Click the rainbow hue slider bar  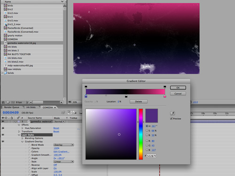click(x=141, y=134)
